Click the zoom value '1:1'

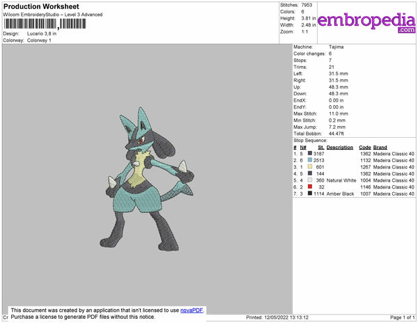pyautogui.click(x=304, y=32)
